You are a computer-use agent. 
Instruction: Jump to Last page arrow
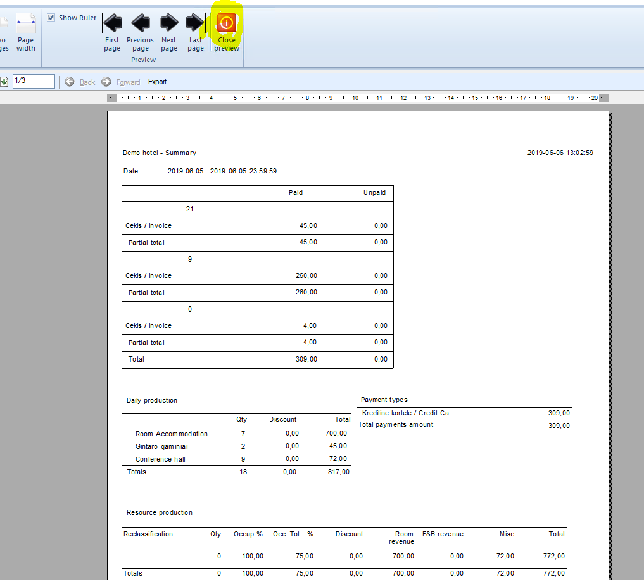point(196,32)
